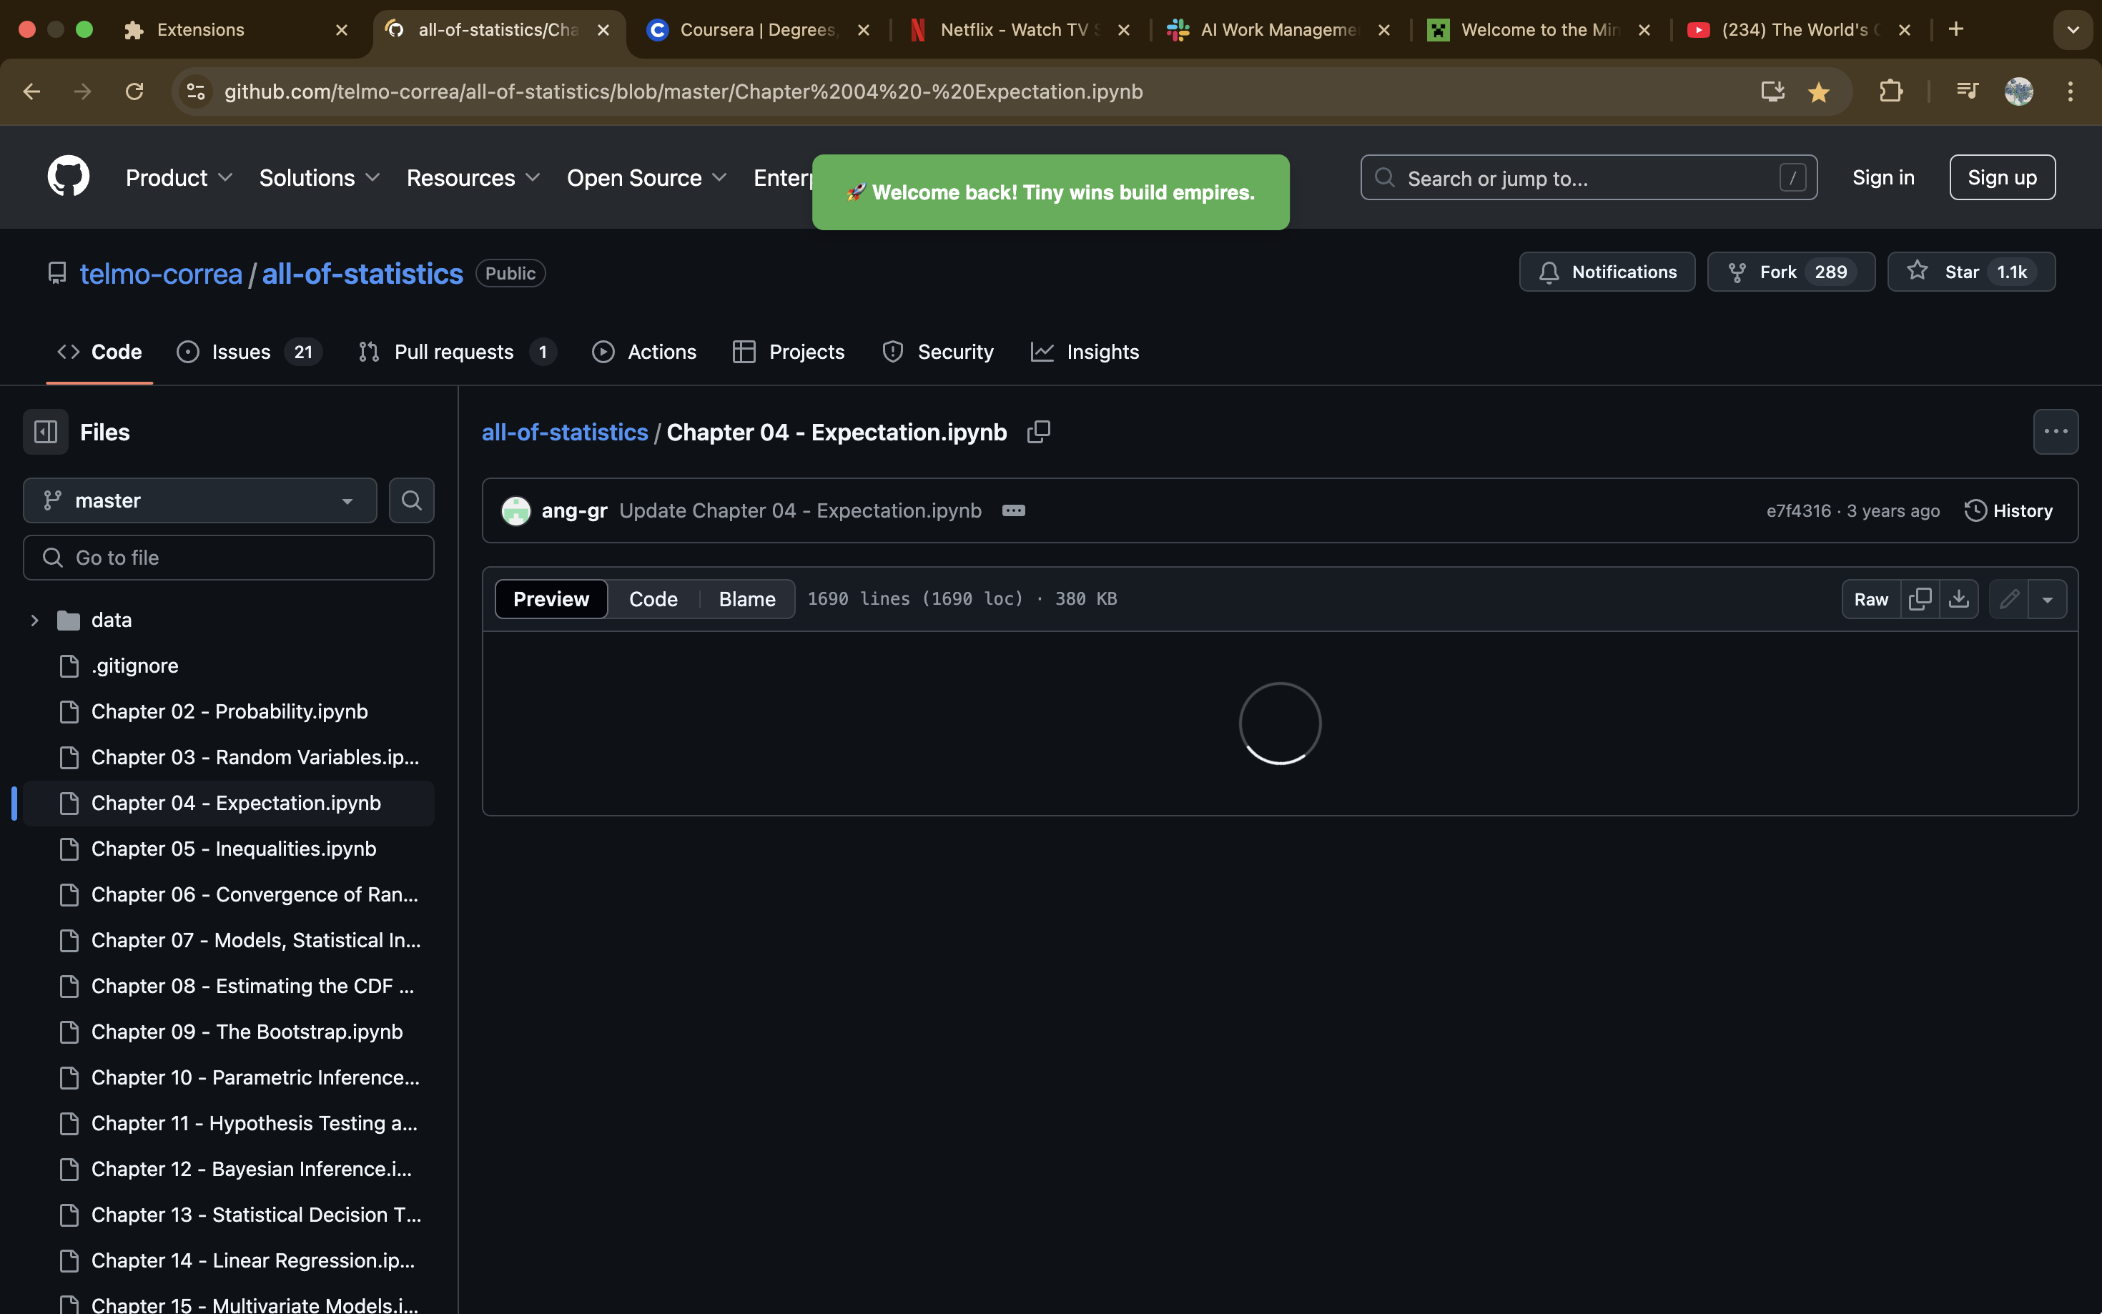The width and height of the screenshot is (2102, 1314).
Task: Bookmark star icon in address bar
Action: point(1818,92)
